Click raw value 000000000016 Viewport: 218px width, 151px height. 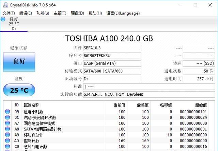pos(193,147)
